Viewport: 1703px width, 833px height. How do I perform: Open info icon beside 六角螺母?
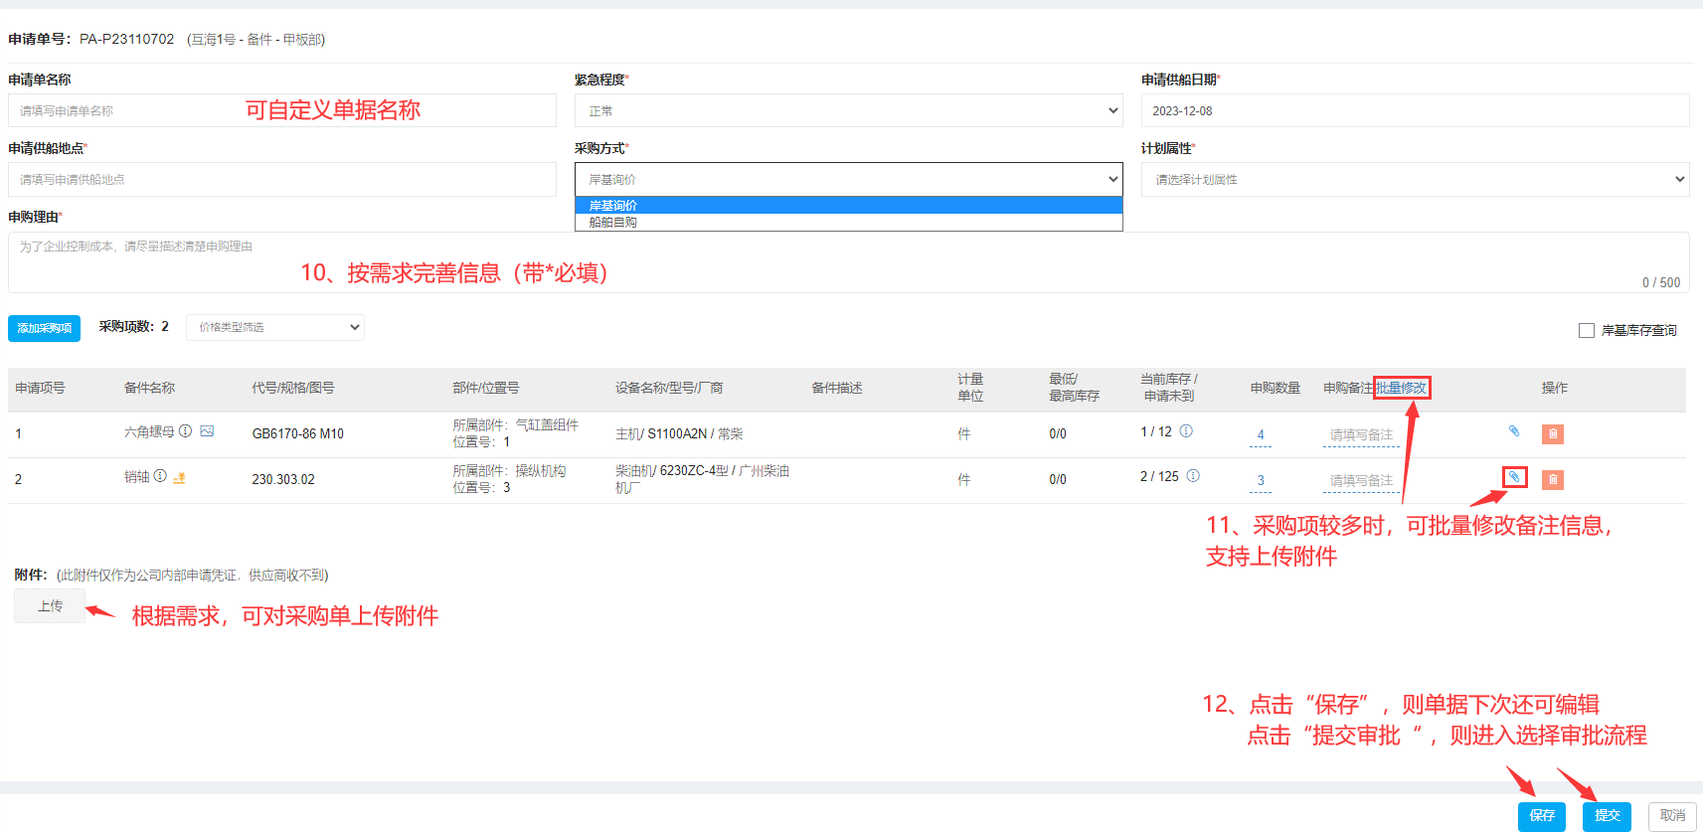[185, 431]
